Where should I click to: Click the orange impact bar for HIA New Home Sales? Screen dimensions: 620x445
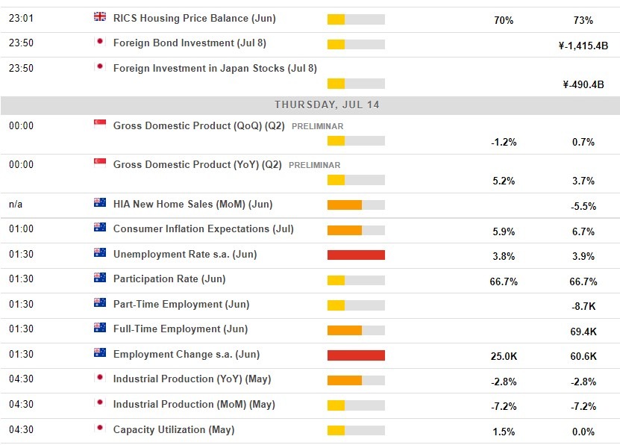[x=343, y=204]
